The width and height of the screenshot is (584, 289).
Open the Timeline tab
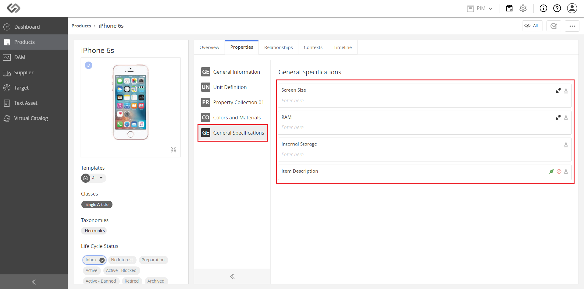343,48
